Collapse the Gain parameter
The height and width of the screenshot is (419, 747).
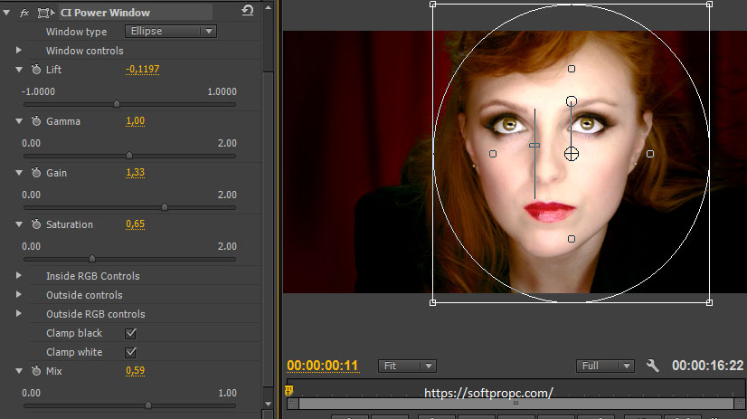pos(19,173)
